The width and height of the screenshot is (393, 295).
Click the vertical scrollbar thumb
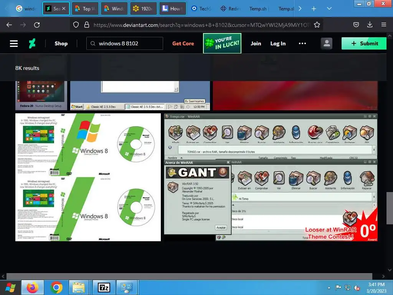(x=390, y=208)
